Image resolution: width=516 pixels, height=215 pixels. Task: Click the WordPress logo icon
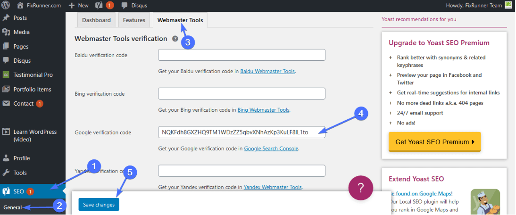point(6,5)
